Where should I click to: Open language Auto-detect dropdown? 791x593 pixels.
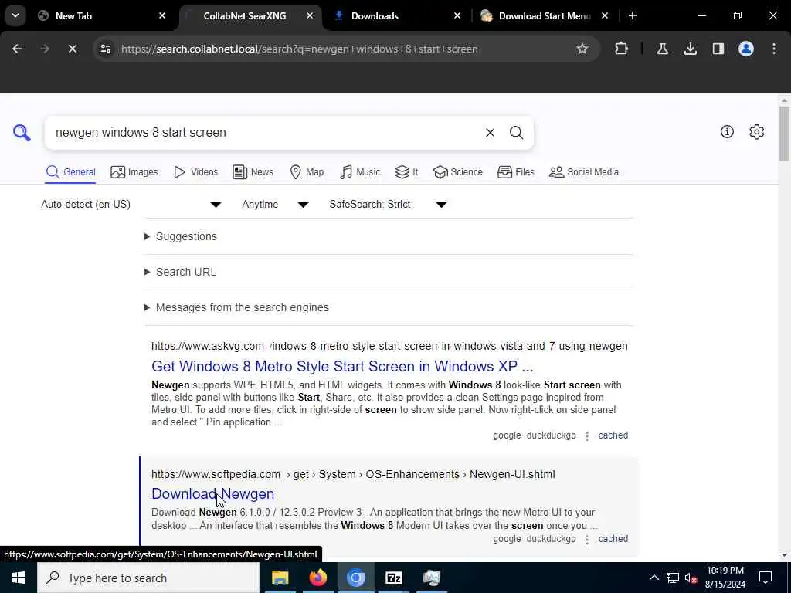[x=131, y=204]
